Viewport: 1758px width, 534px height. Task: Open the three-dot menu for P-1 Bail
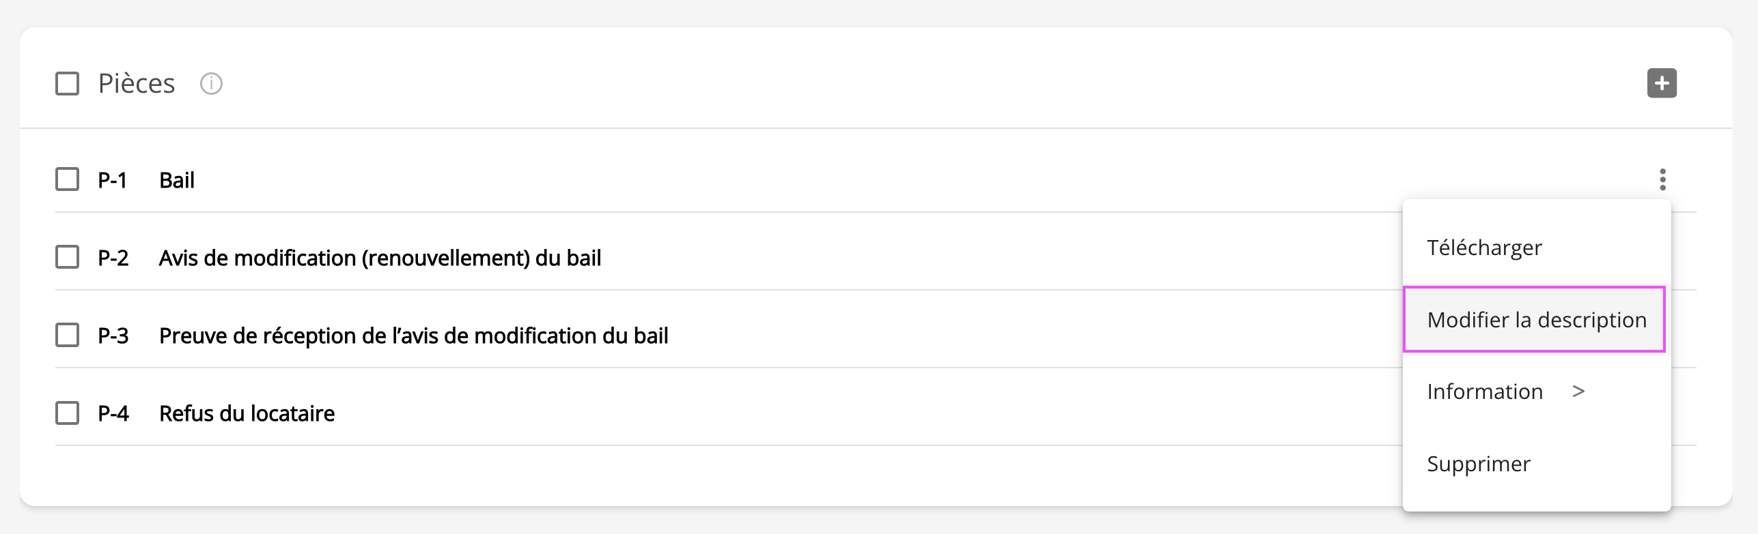click(x=1662, y=179)
